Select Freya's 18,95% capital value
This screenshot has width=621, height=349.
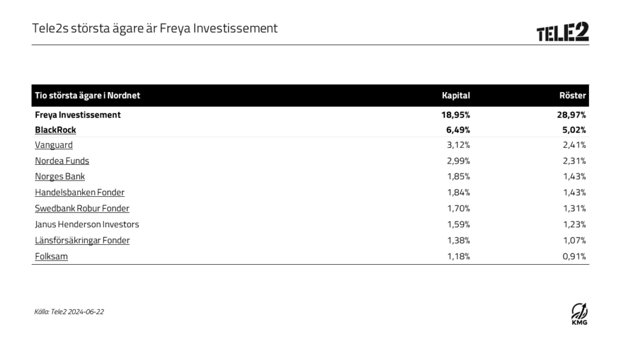[x=456, y=115]
